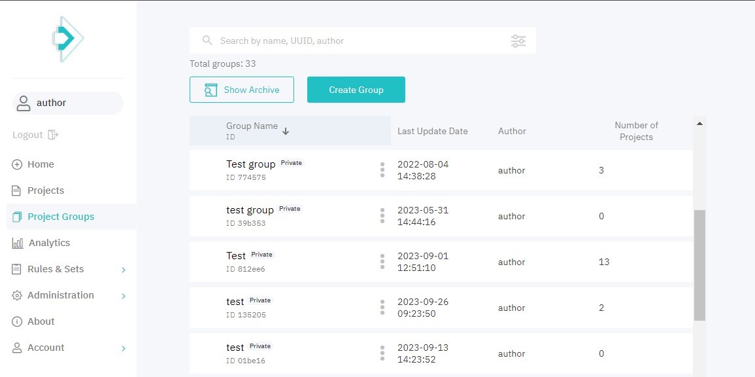Click the Show Archive button

[x=242, y=90]
